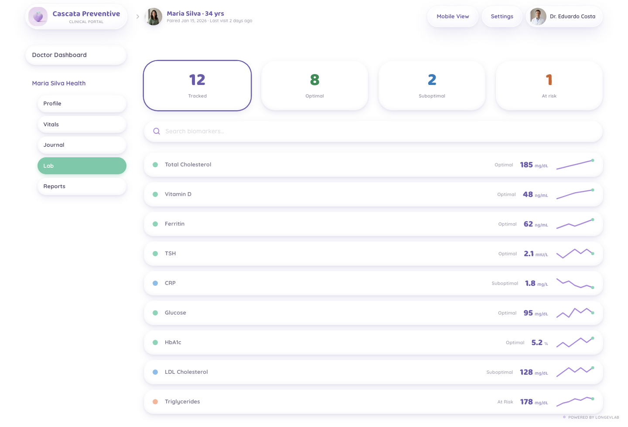Click the green status dot for TSH

point(155,254)
